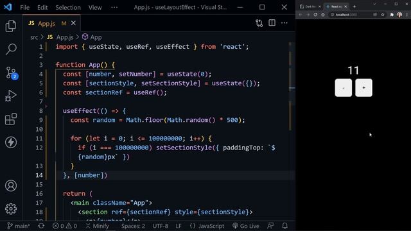Open the browser tab search chevron
This screenshot has height=231, width=411.
pos(374,4)
